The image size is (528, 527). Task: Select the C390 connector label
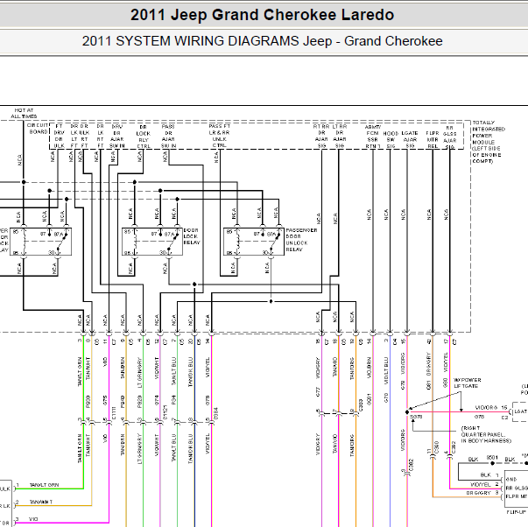[436, 447]
